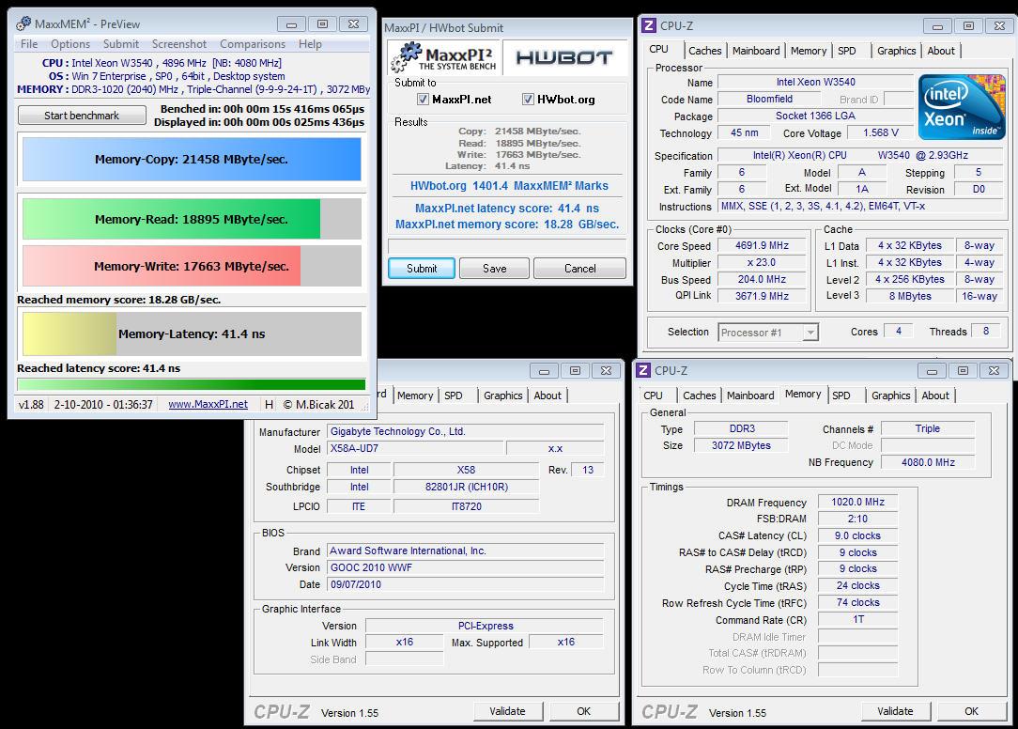Click the DRAM Frequency 1020.0 MHz value
This screenshot has width=1018, height=729.
point(857,502)
